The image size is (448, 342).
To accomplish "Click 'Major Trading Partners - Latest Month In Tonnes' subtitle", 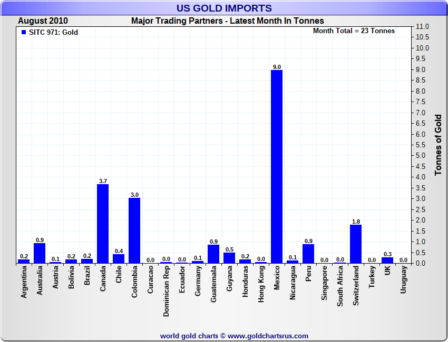I will [228, 21].
